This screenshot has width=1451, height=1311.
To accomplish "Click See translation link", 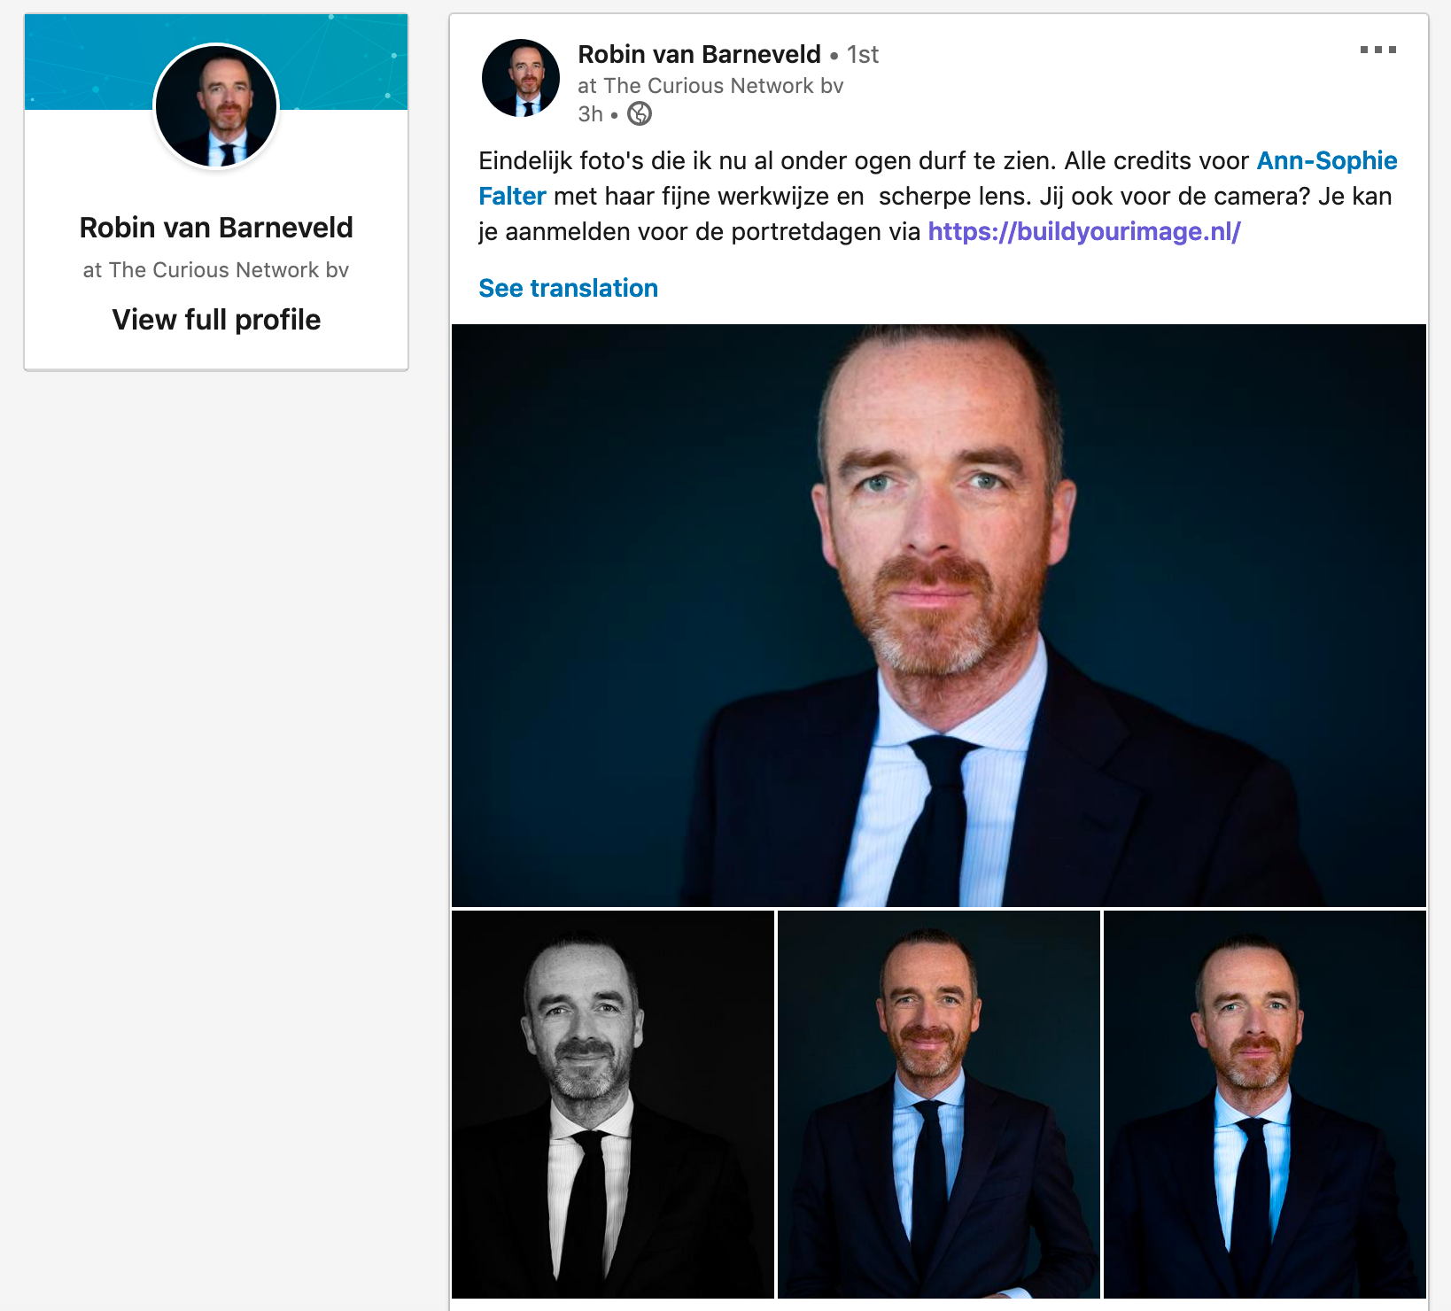I will (569, 288).
